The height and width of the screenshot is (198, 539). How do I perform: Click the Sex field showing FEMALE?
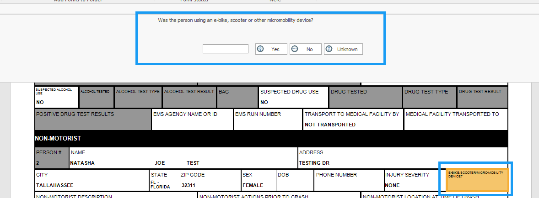[x=259, y=180]
